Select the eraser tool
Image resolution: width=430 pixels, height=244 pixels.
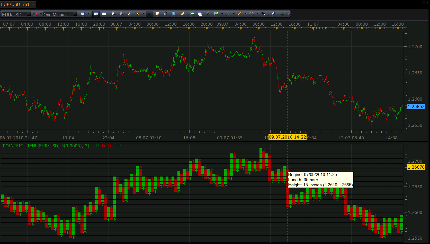(x=273, y=14)
